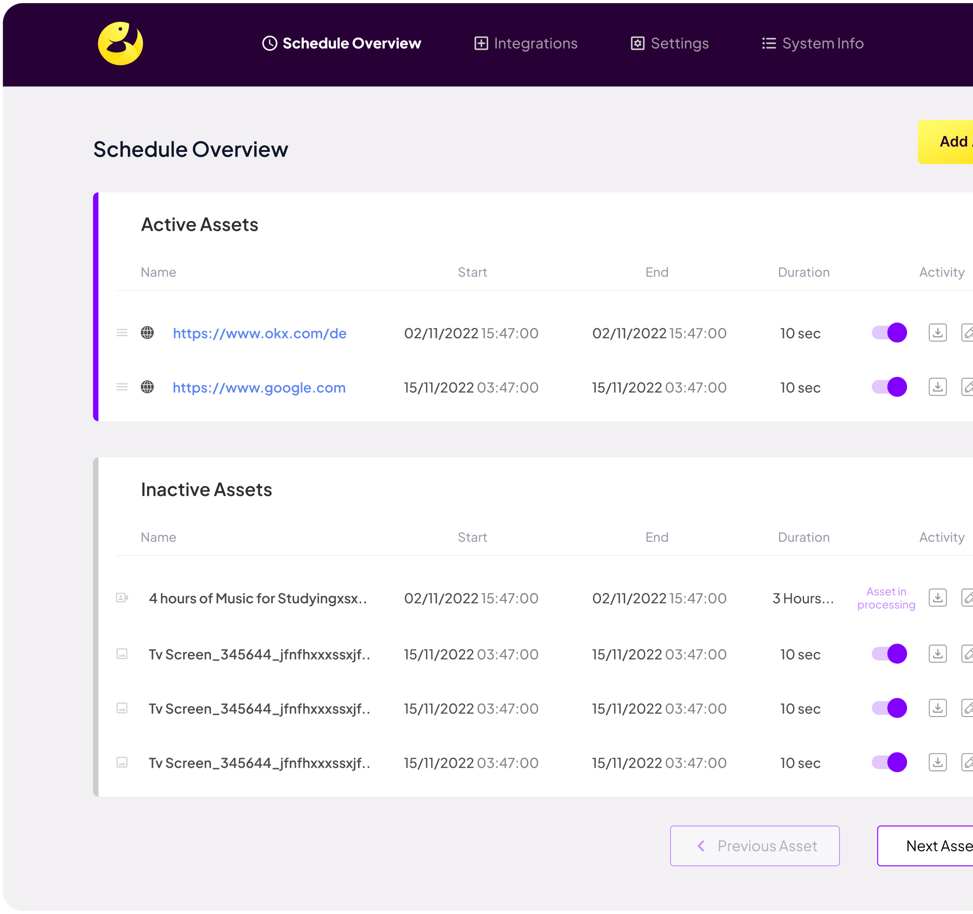The height and width of the screenshot is (914, 973).
Task: Go to the Settings tab
Action: (x=670, y=44)
